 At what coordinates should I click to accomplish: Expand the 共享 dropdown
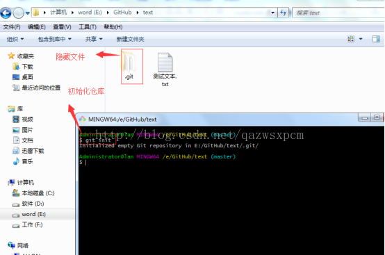tap(94, 39)
